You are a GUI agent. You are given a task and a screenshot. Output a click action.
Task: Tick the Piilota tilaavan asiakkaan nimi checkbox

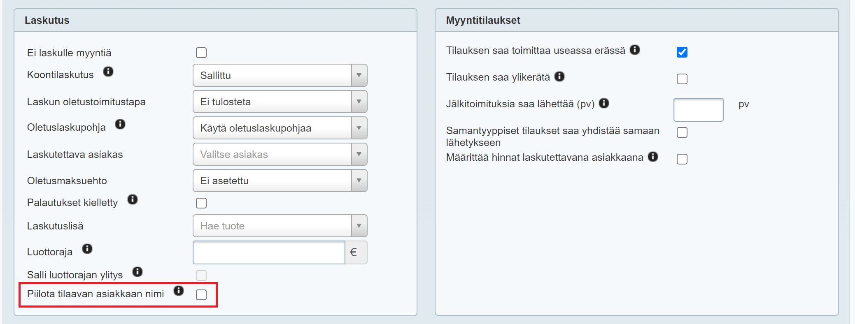pyautogui.click(x=201, y=295)
